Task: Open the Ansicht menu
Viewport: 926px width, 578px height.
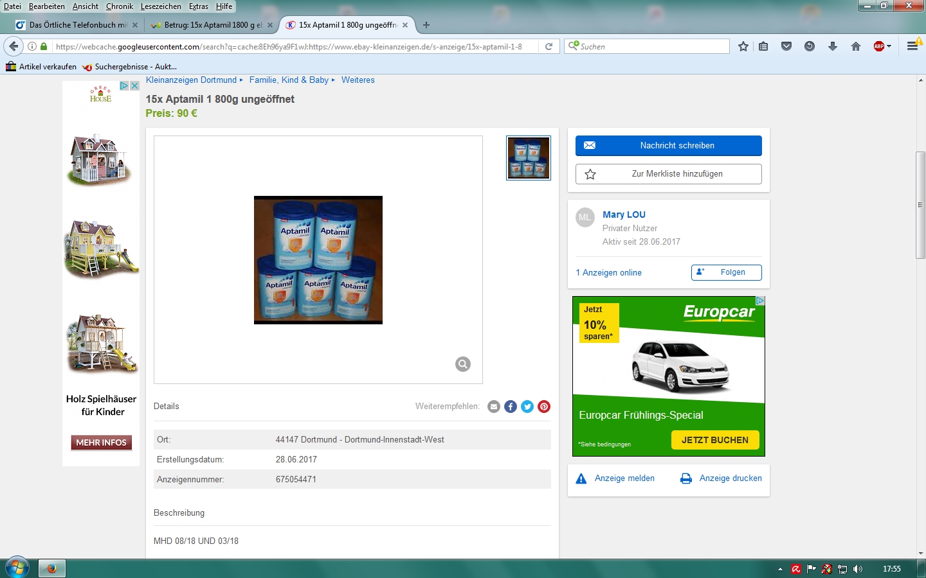Action: point(86,6)
